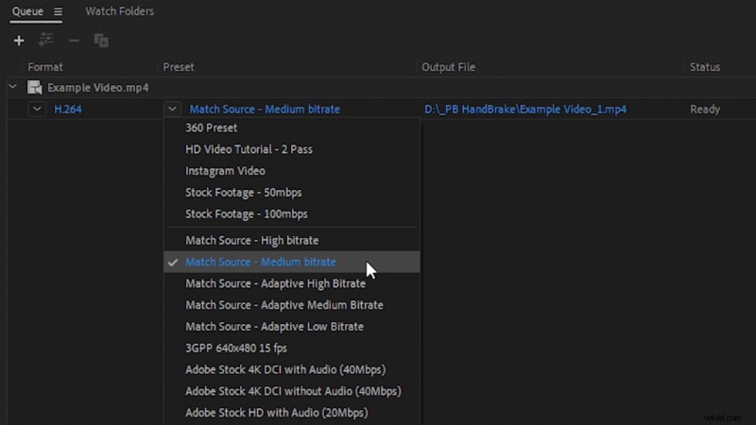Click the Status column header

705,67
